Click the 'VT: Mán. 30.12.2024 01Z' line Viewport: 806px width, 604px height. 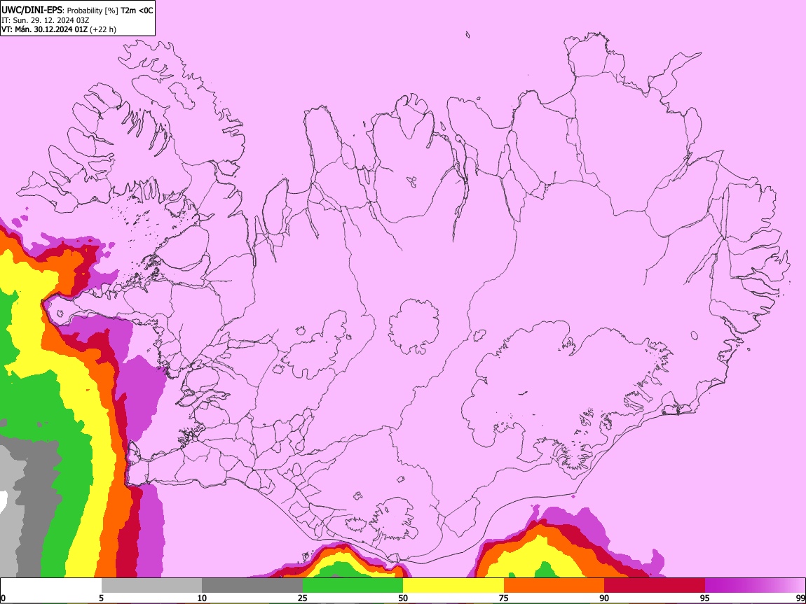pyautogui.click(x=44, y=29)
